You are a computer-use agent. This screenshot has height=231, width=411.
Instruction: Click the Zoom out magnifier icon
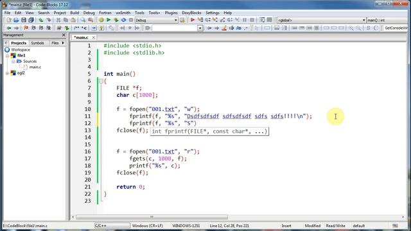(358, 28)
